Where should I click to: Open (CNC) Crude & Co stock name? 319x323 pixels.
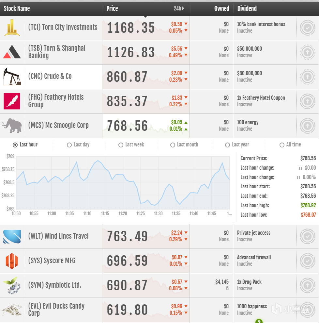click(x=50, y=76)
